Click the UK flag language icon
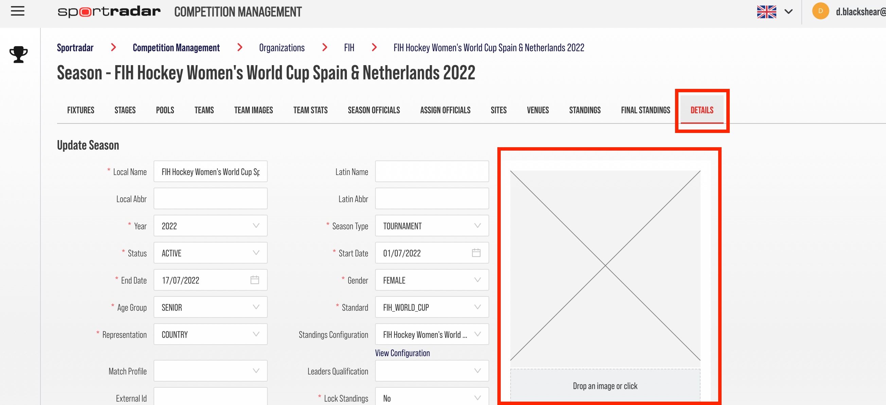This screenshot has height=405, width=886. pos(766,12)
